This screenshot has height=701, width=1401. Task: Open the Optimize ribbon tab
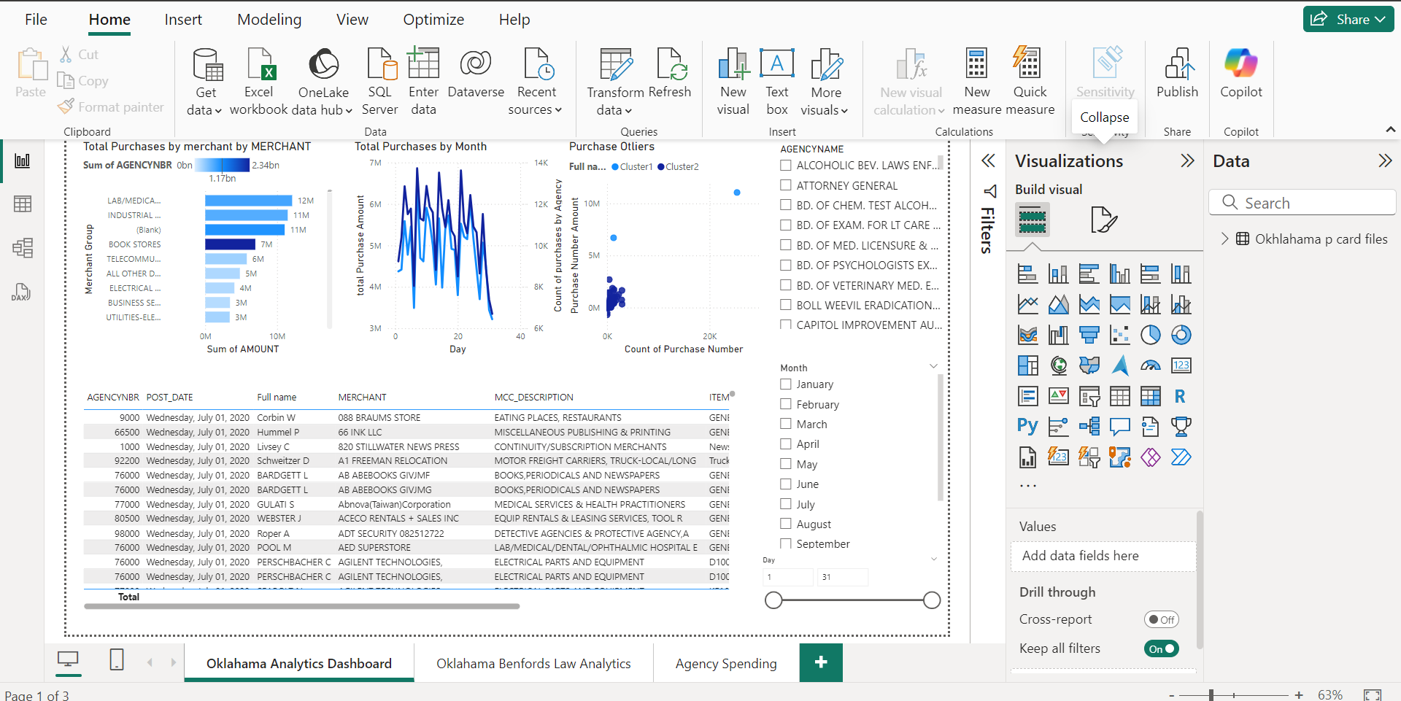[433, 20]
